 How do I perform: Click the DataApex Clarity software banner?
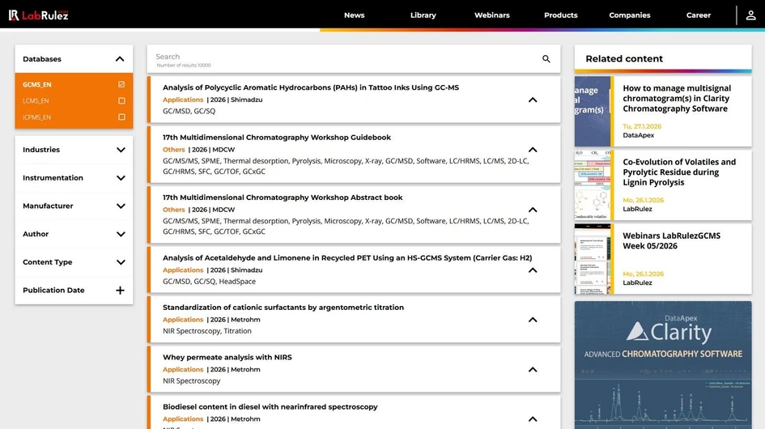coord(662,364)
